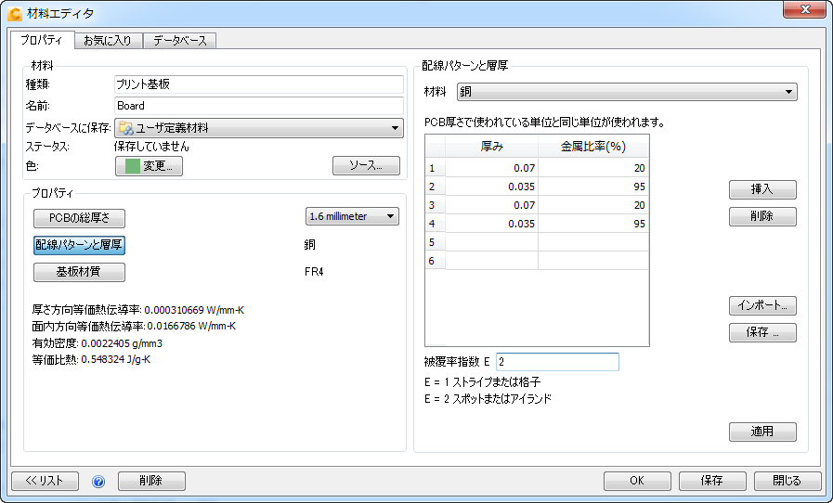Click the 金属比率(%) column header
Screen dimensions: 833x503
[593, 147]
